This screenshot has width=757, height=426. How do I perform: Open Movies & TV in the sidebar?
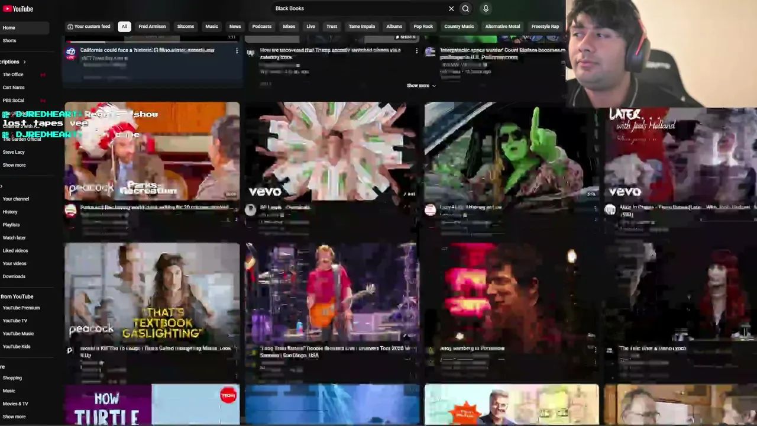tap(15, 404)
